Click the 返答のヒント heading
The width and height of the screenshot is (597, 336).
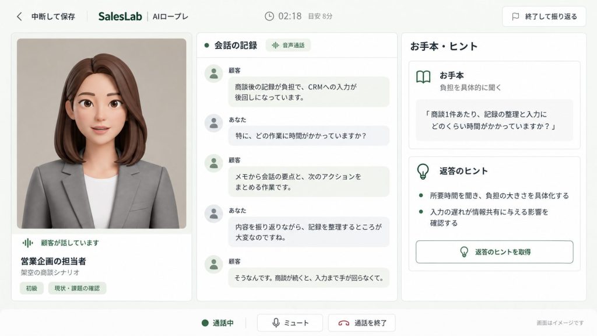click(463, 171)
